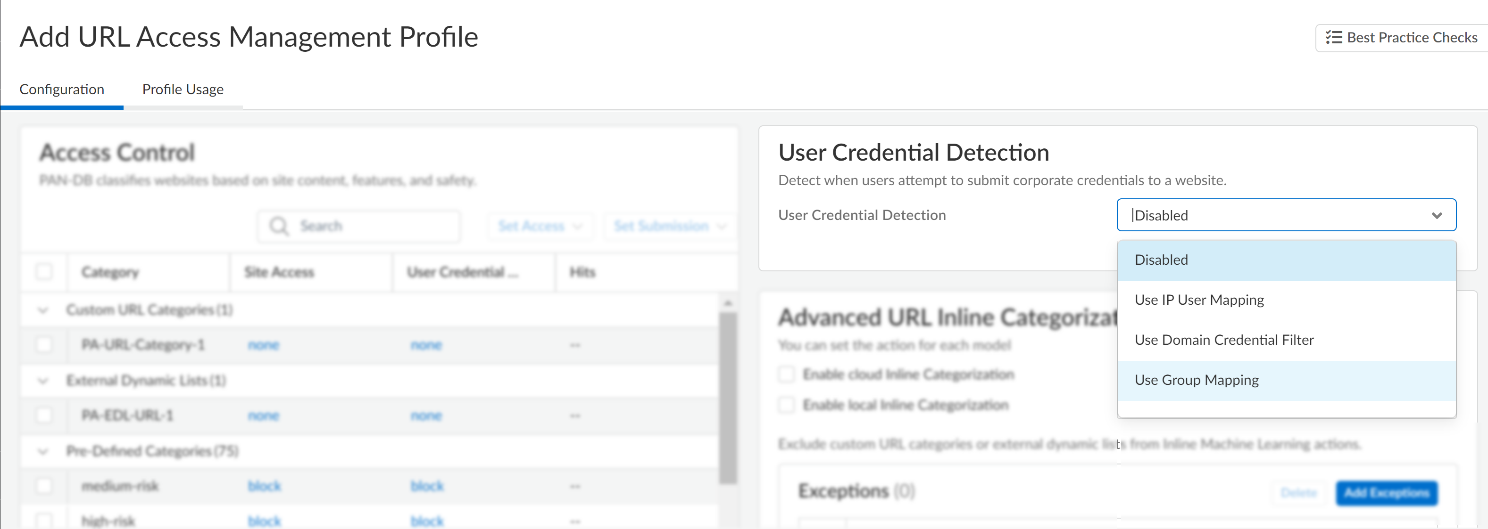Click the Access Control table scrollbar
This screenshot has width=1488, height=529.
(x=728, y=398)
